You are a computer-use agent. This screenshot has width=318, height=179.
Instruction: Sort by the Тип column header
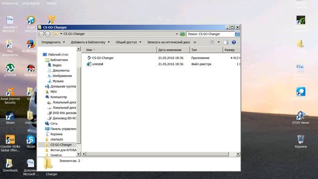(x=206, y=50)
